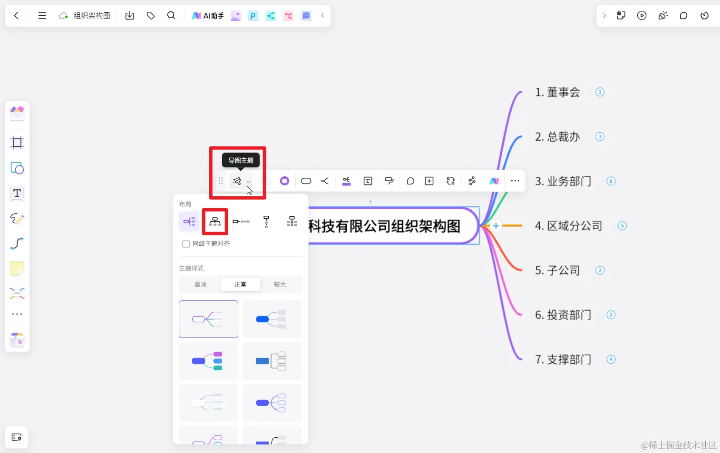The width and height of the screenshot is (720, 453).
Task: Expand the mind map theme style dropdown
Action: click(x=248, y=181)
